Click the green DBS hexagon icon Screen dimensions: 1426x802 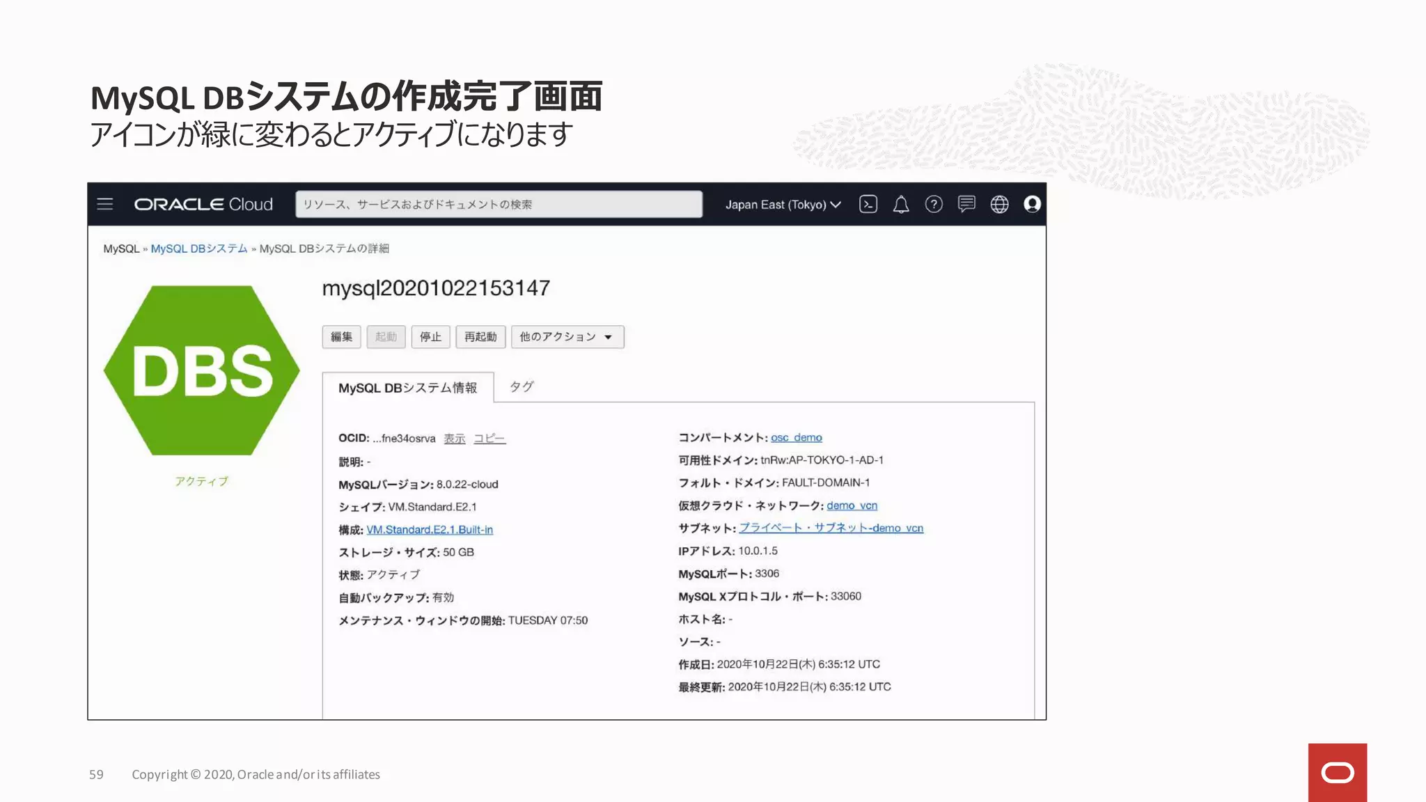tap(202, 370)
